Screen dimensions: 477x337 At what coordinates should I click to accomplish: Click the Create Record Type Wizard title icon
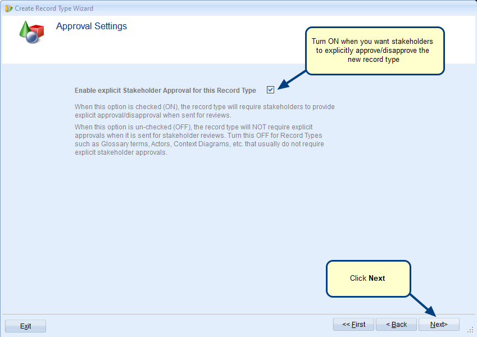(x=8, y=8)
